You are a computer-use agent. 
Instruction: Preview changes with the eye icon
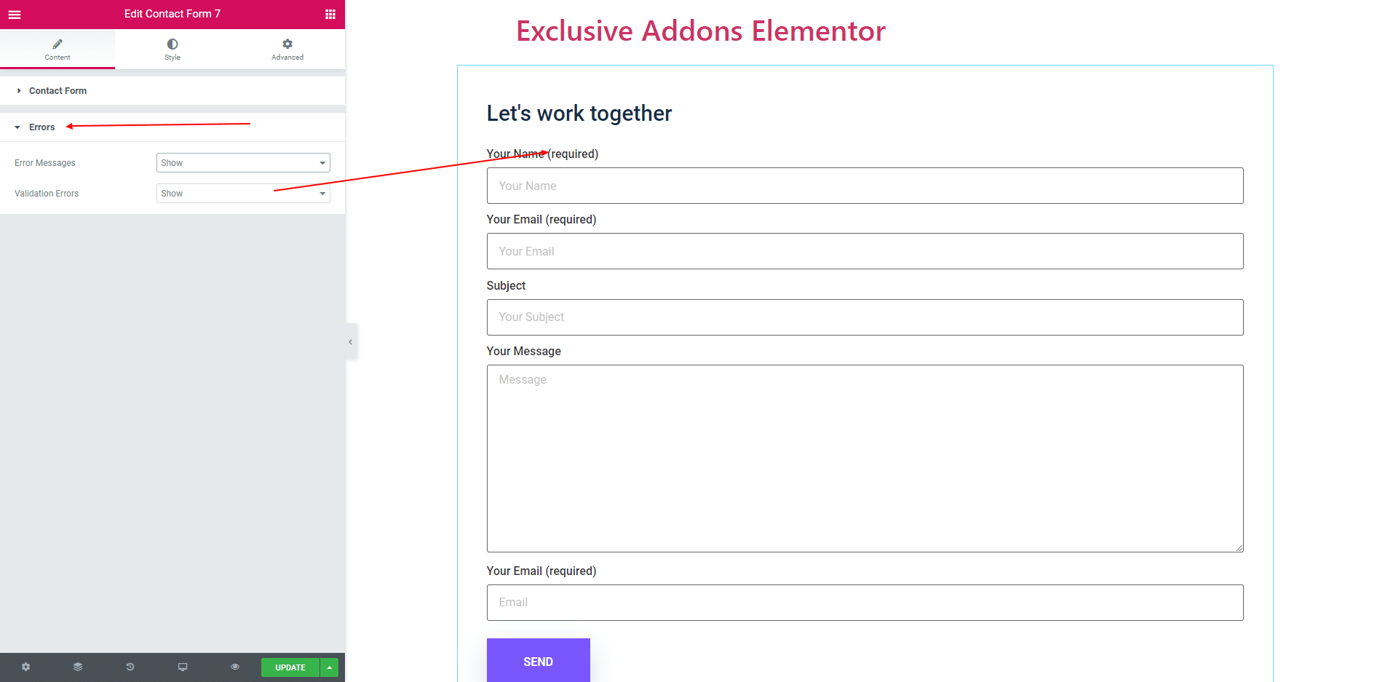235,667
